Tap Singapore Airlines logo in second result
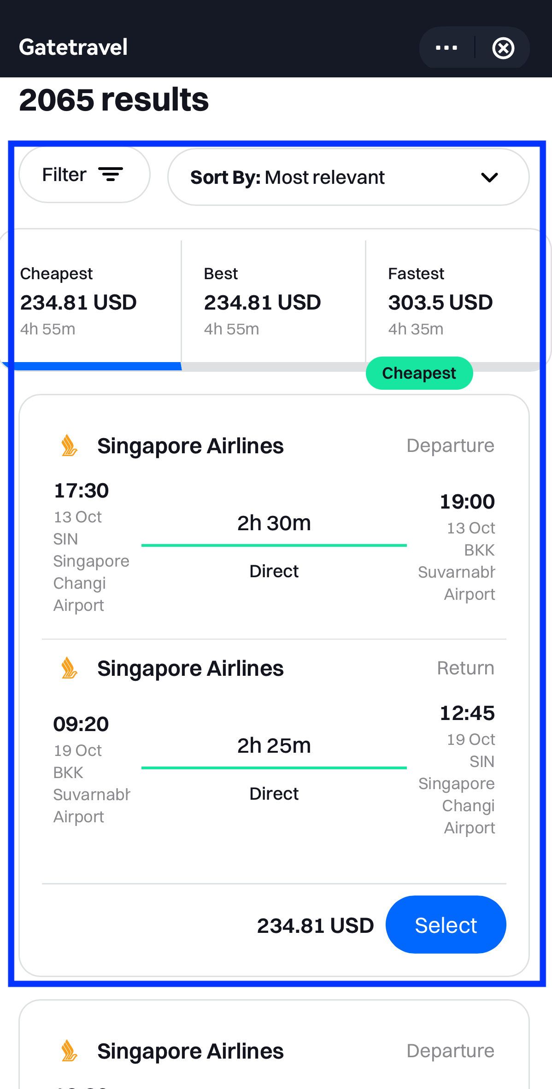The height and width of the screenshot is (1089, 552). (x=69, y=1051)
